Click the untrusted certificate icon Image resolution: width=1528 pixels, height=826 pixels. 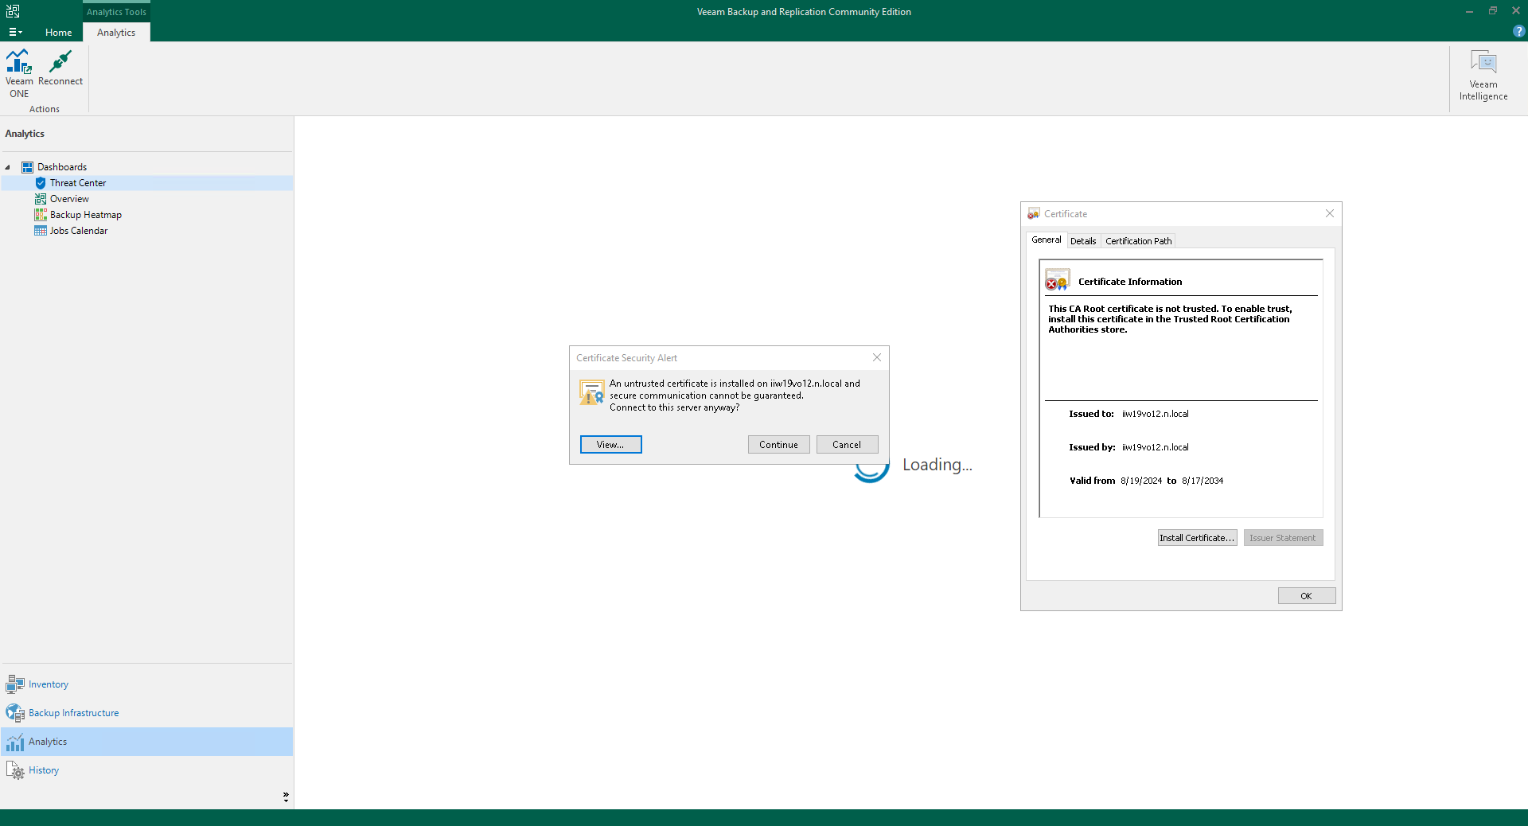1058,280
